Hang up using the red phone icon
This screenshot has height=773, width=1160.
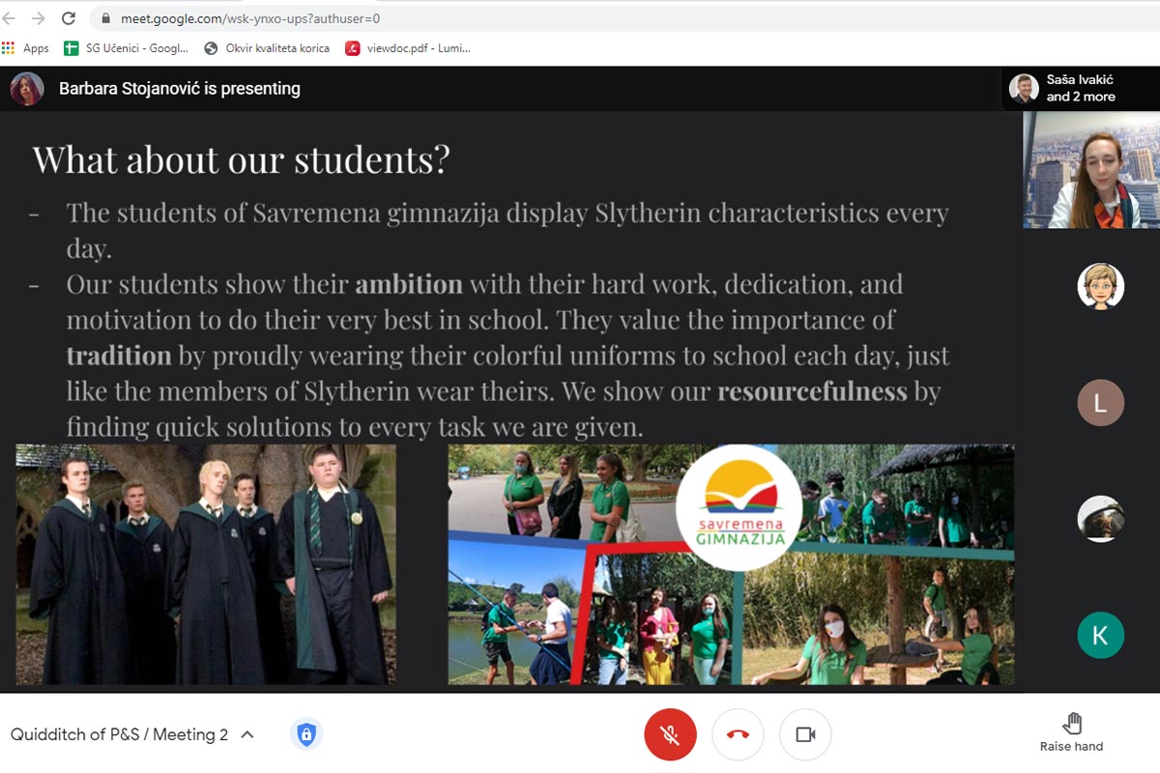pos(738,734)
